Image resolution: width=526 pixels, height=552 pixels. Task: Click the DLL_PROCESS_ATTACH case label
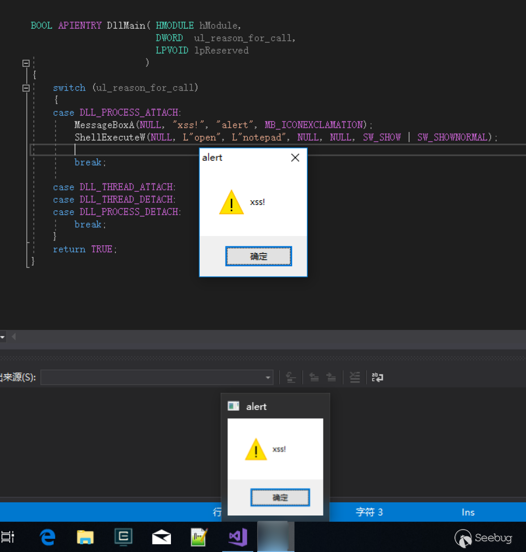[x=129, y=112]
